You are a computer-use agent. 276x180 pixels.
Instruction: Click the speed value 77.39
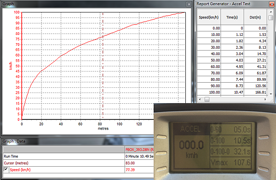(x=130, y=170)
